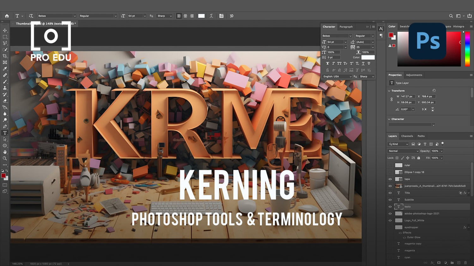Open the Channels tab in the Layers panel group
Viewport: 474px width, 266px height.
407,136
